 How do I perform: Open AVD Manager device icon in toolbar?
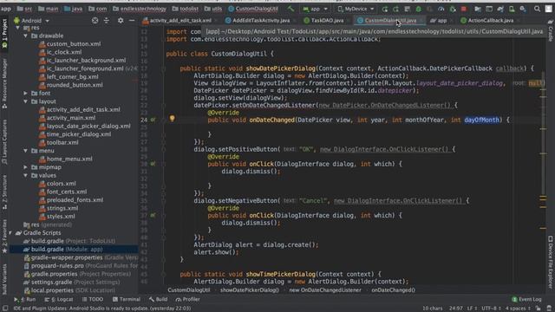512,9
